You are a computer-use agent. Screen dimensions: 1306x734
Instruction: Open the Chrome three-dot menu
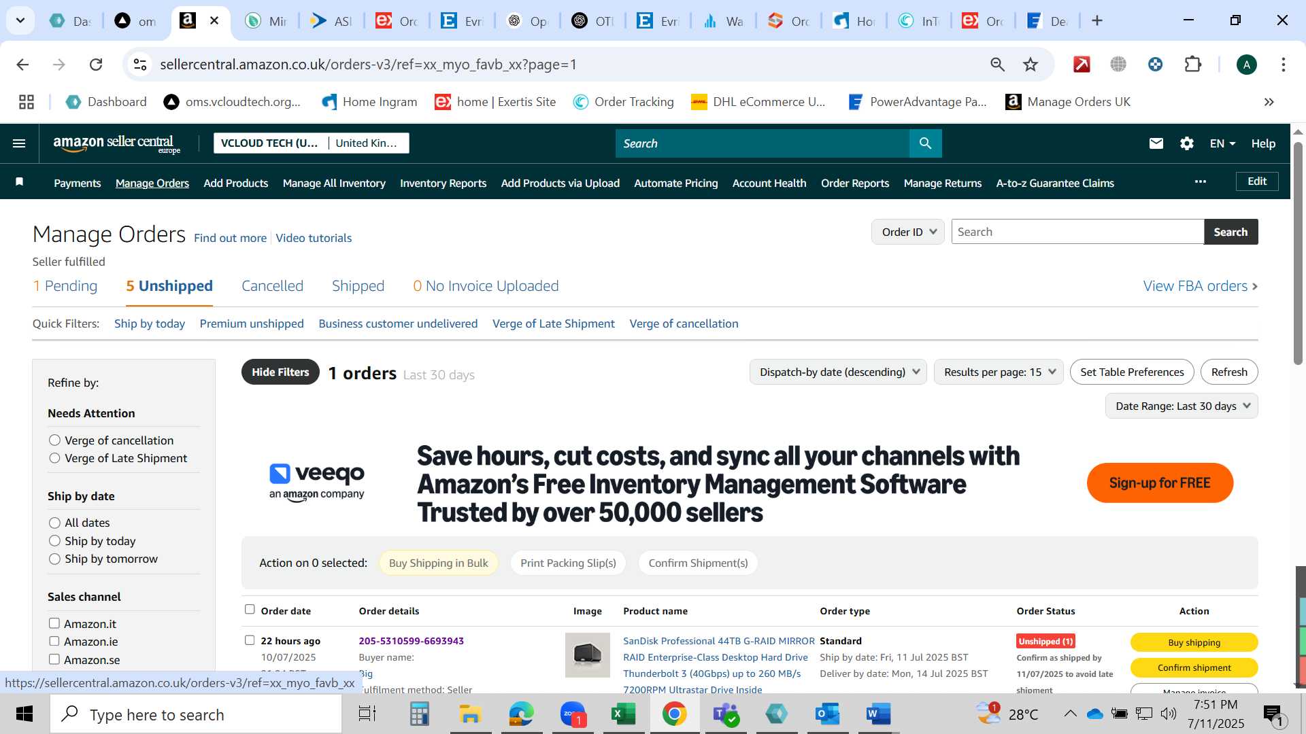click(x=1284, y=65)
